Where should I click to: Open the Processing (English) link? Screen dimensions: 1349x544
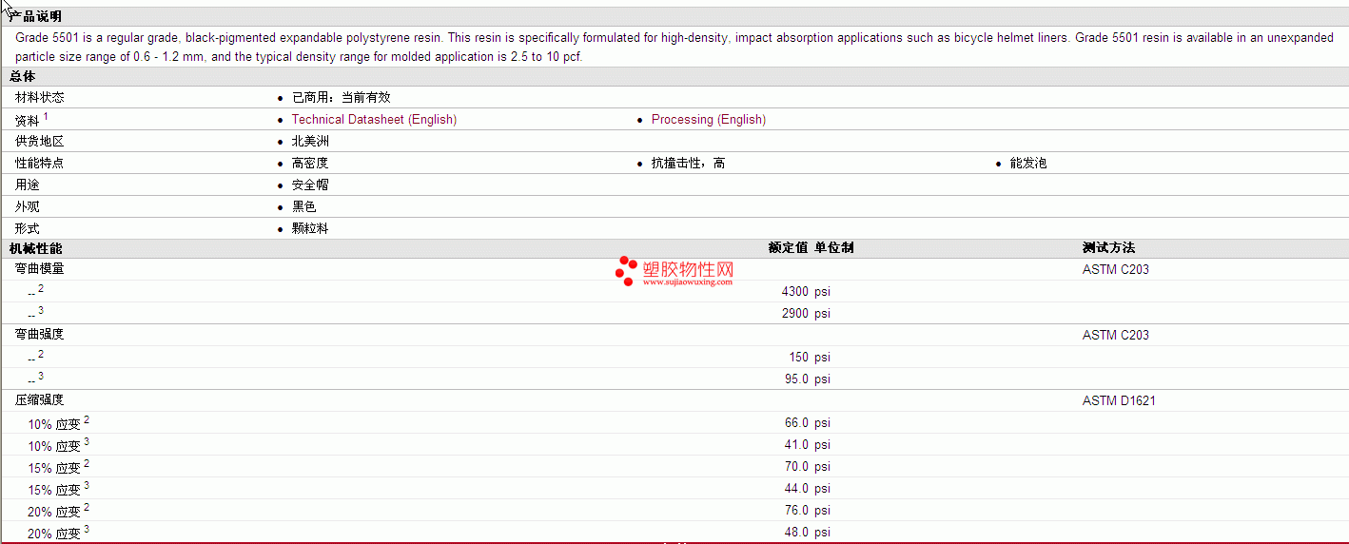(x=708, y=120)
